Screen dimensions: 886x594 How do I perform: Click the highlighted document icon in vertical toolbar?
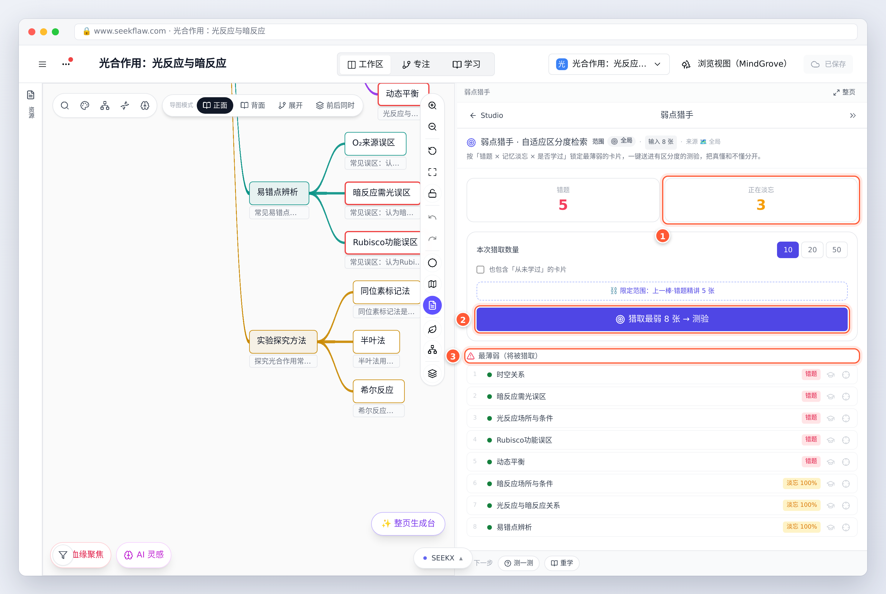coord(432,305)
